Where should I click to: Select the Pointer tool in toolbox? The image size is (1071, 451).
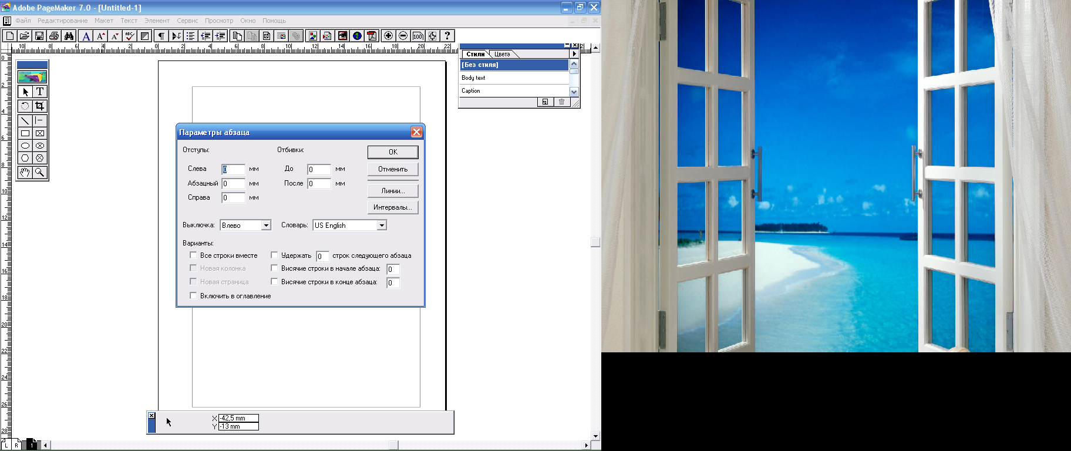click(25, 92)
